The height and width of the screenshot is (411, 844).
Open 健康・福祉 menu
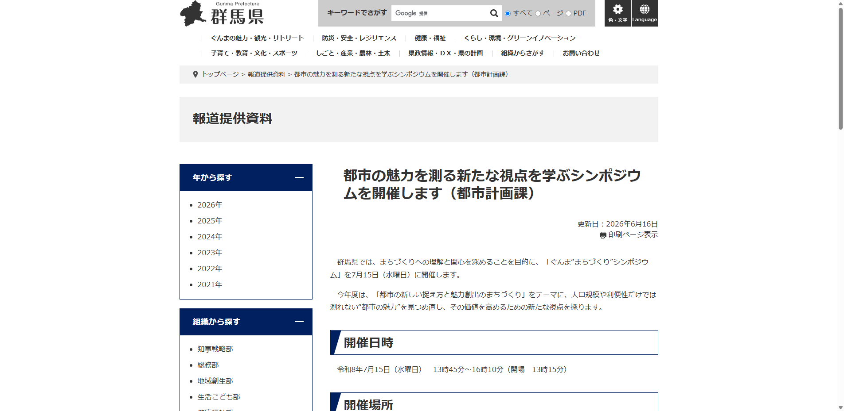(x=430, y=38)
